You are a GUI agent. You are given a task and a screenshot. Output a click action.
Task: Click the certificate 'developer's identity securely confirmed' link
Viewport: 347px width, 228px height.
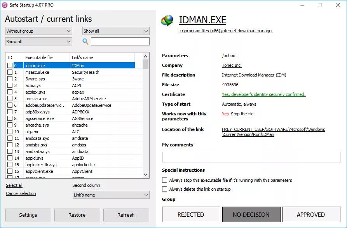pyautogui.click(x=264, y=94)
